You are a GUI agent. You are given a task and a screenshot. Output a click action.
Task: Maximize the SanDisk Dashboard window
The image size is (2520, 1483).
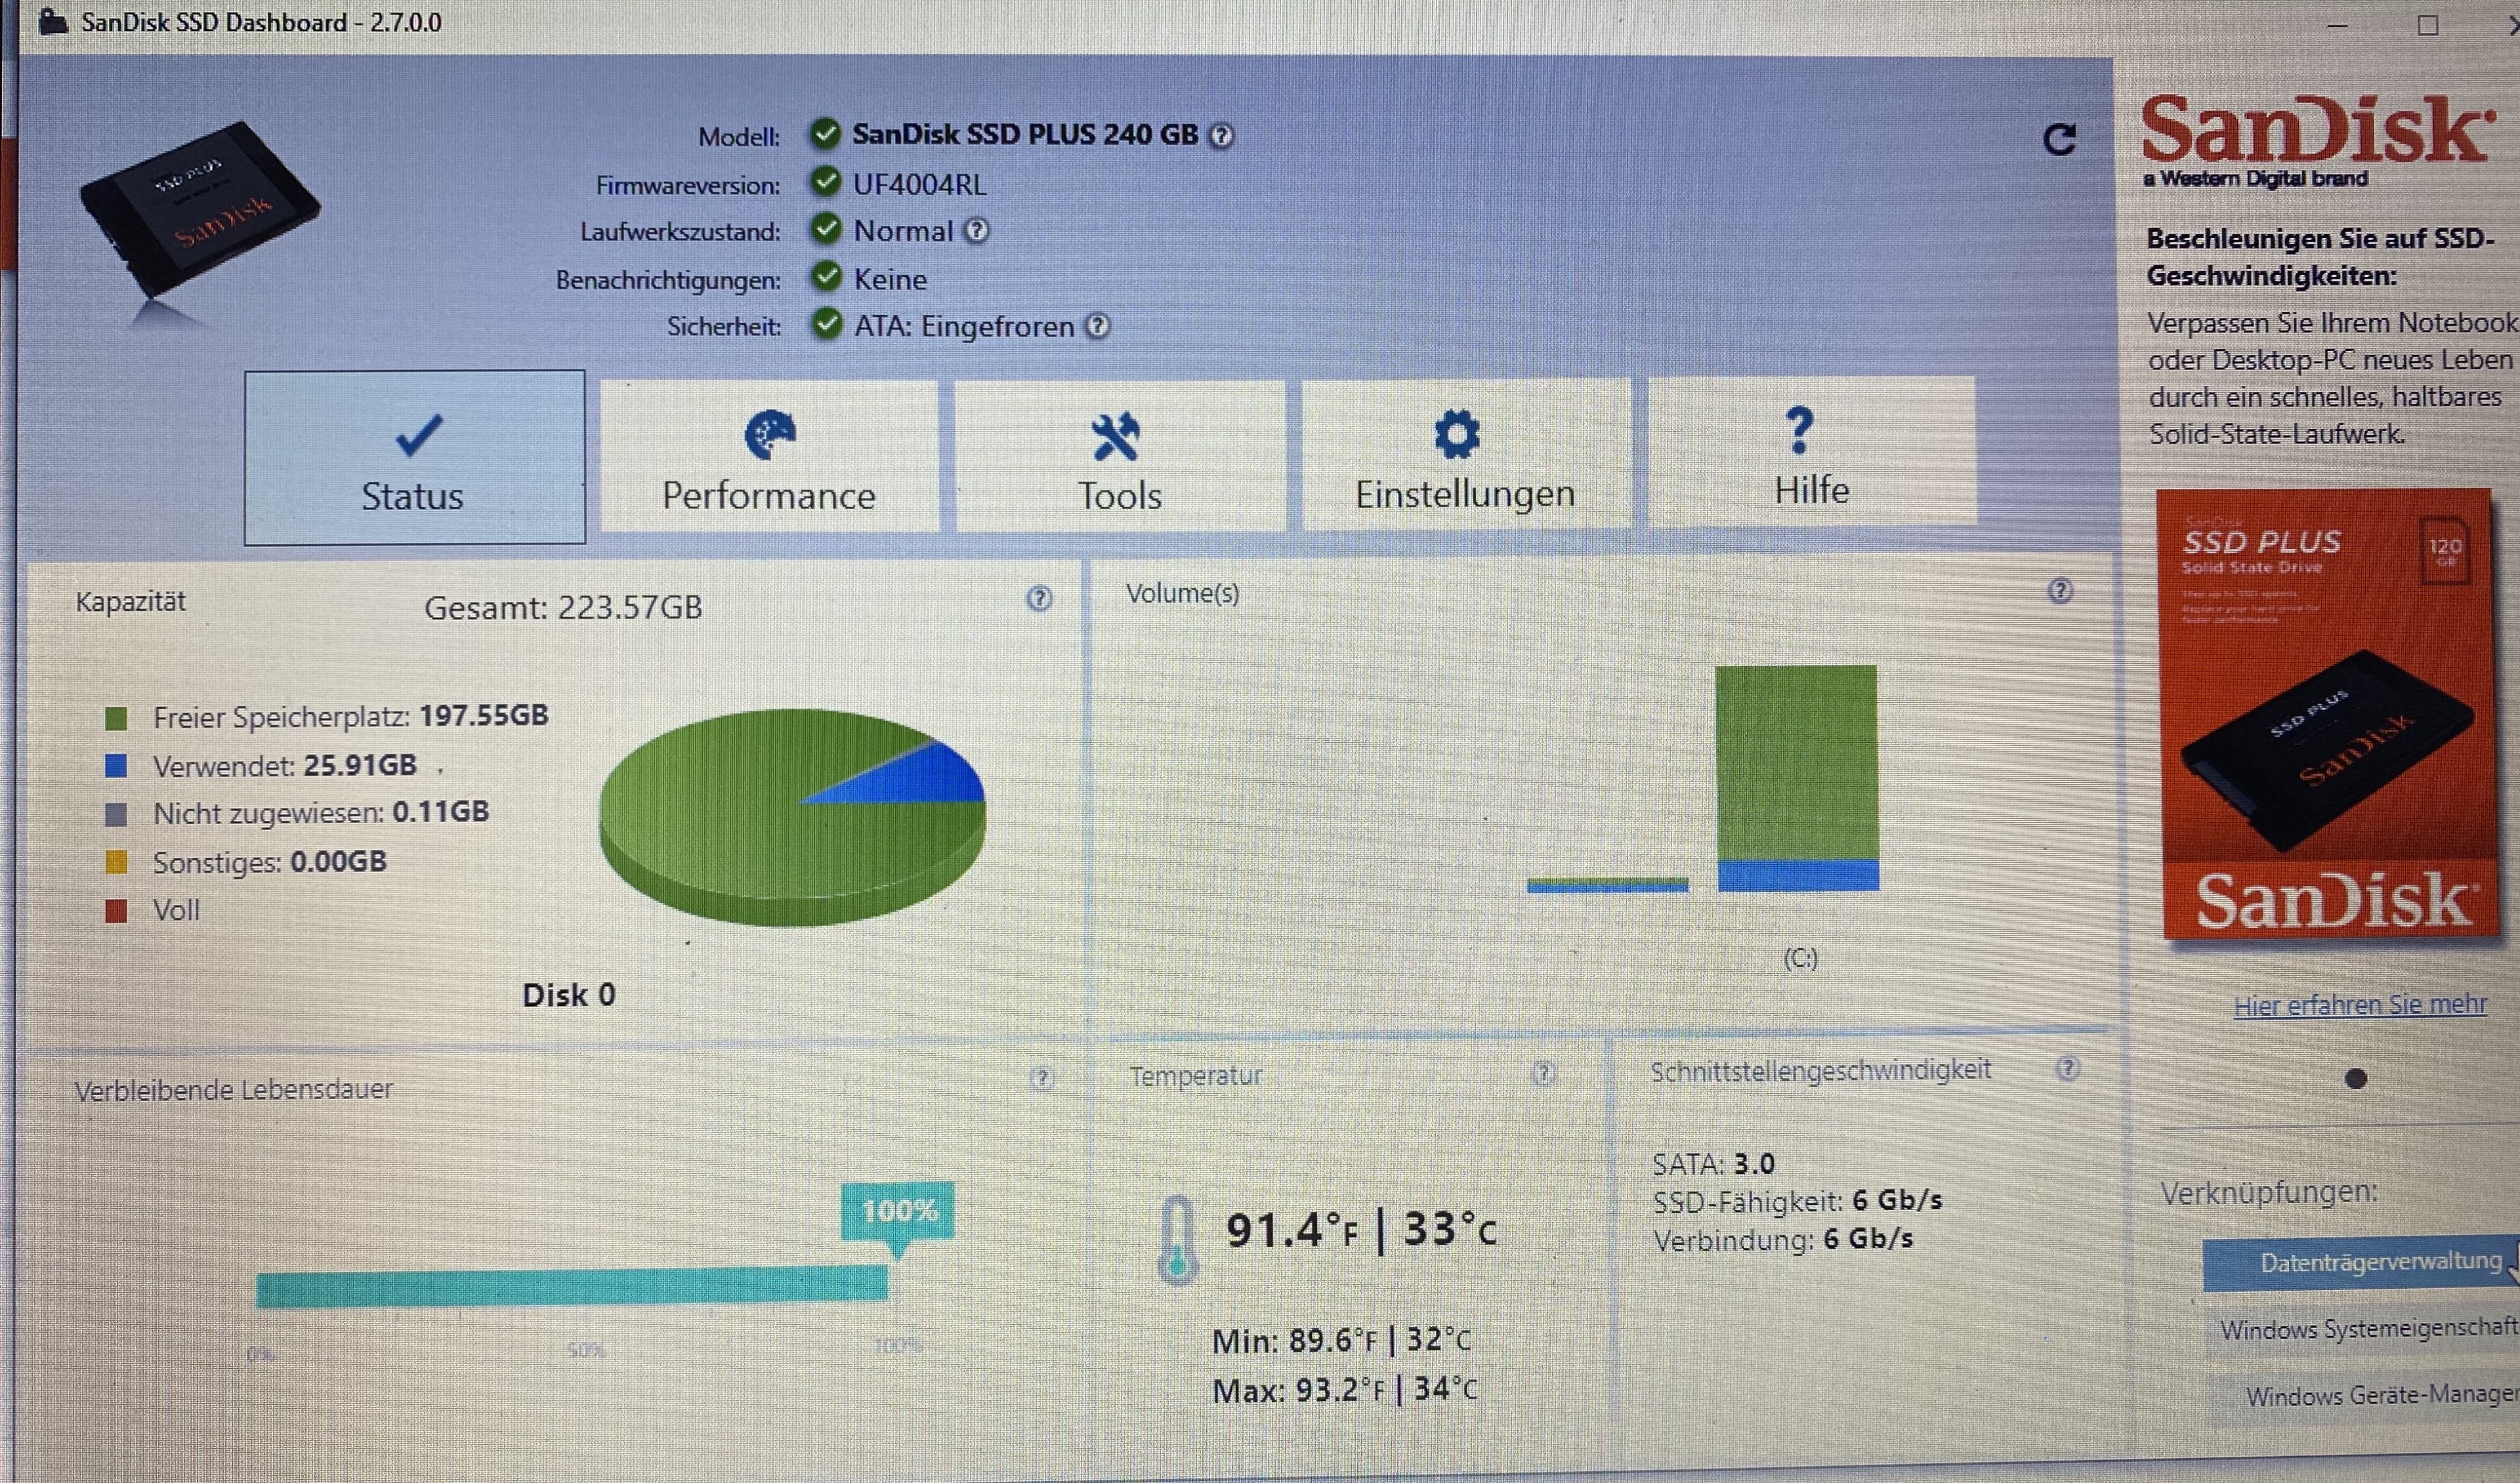coord(2428,25)
